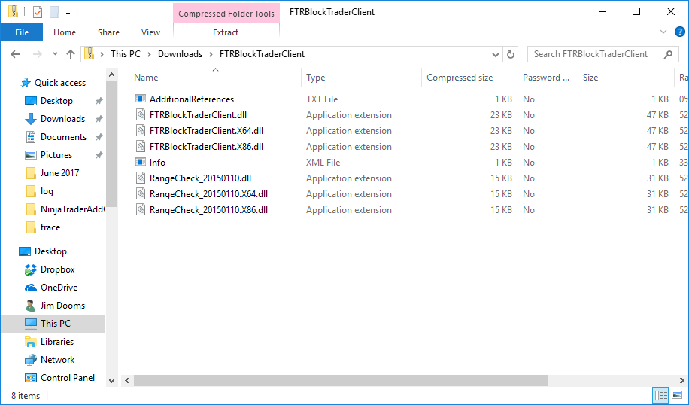This screenshot has width=689, height=405.
Task: Open Pictures in the navigation pane
Action: click(56, 155)
